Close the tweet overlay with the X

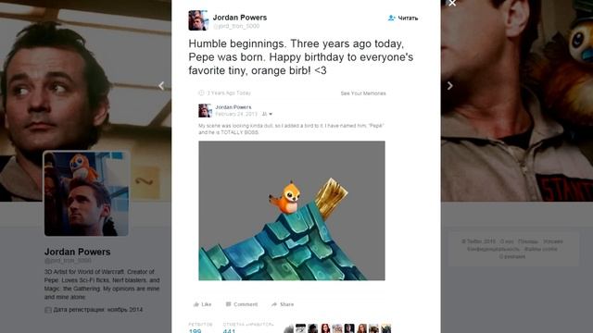click(x=452, y=3)
